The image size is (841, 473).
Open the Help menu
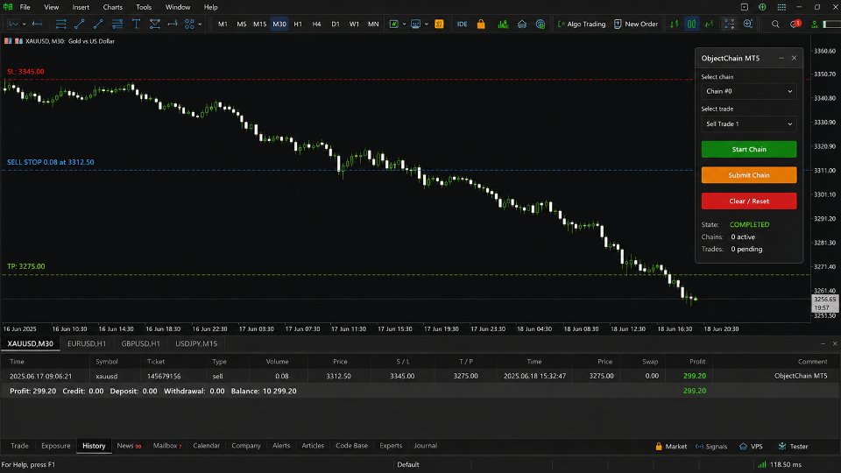coord(211,7)
